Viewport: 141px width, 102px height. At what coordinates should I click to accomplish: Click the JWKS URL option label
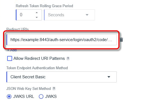pos(24,96)
